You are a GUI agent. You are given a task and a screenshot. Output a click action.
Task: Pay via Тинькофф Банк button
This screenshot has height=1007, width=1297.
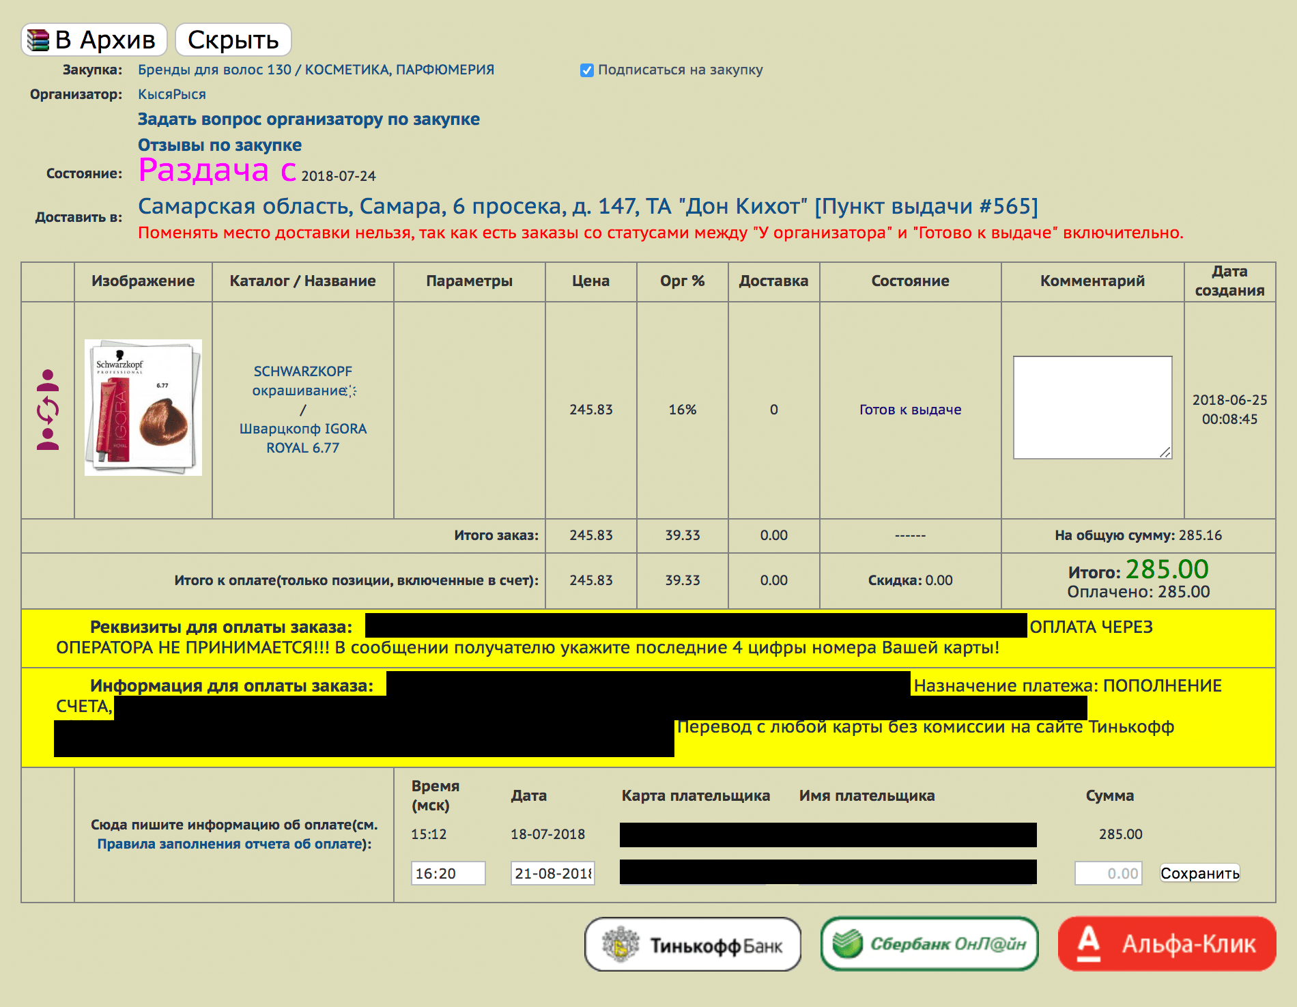click(x=693, y=944)
